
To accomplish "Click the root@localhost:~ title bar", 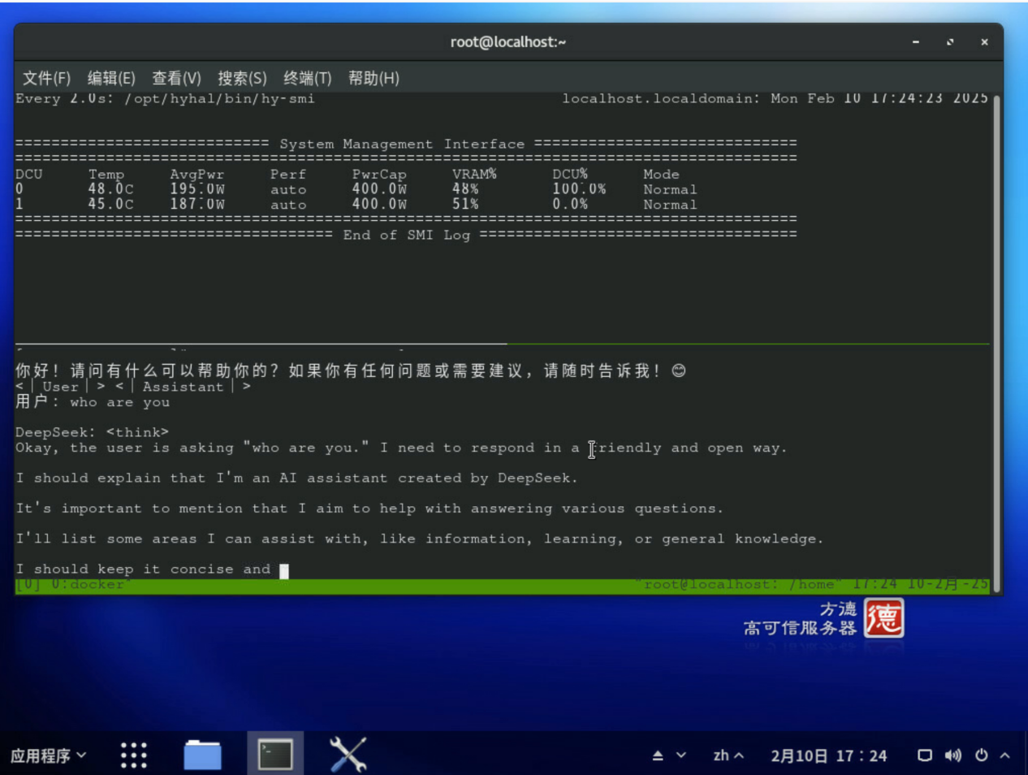I will (x=508, y=42).
